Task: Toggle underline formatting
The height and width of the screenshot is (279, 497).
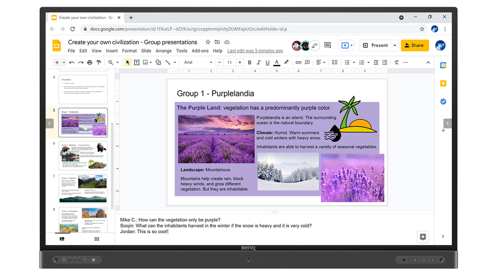Action: [268, 62]
